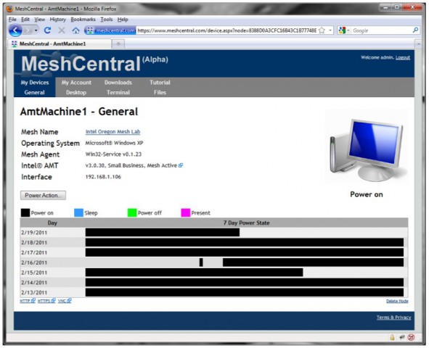Screen dimensions: 429x348
Task: Click the IP address 192.168.1.106 text
Action: (103, 177)
